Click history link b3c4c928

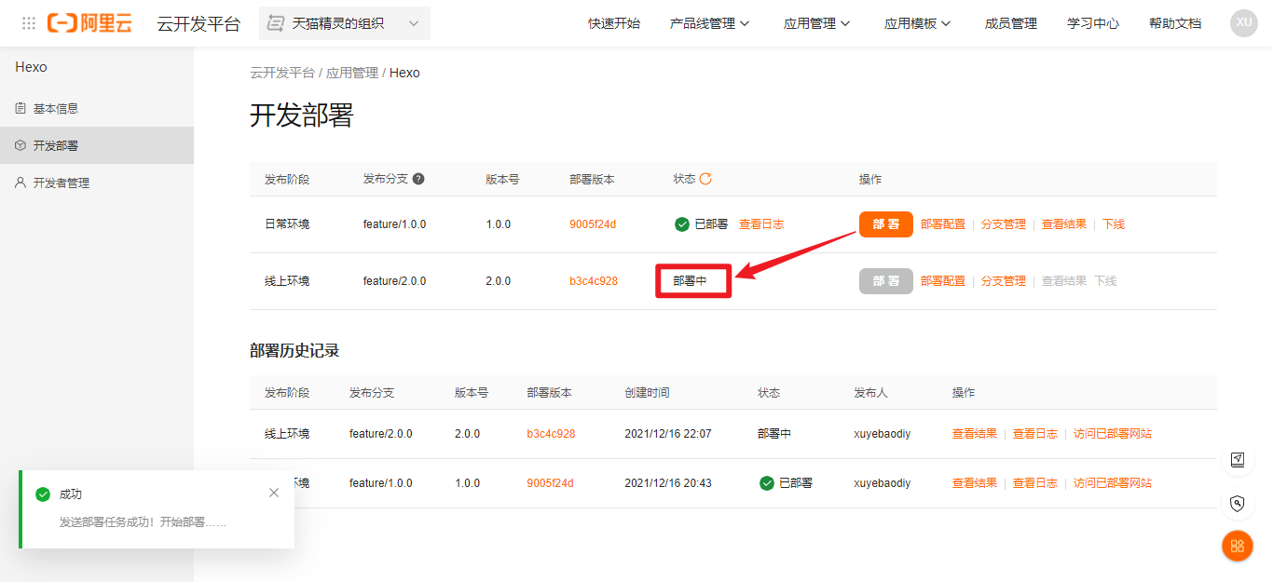point(551,434)
